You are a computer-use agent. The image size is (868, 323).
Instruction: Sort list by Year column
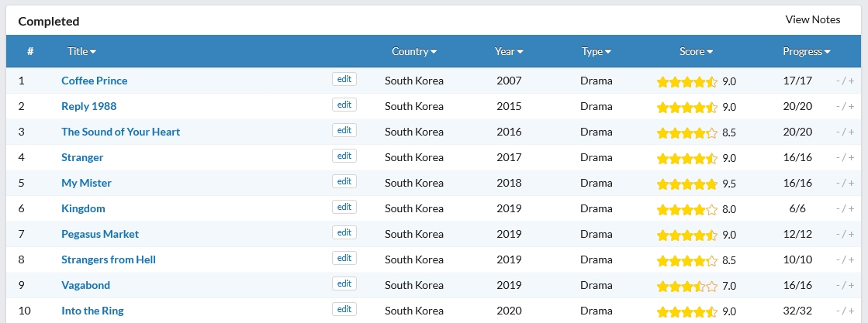(509, 51)
